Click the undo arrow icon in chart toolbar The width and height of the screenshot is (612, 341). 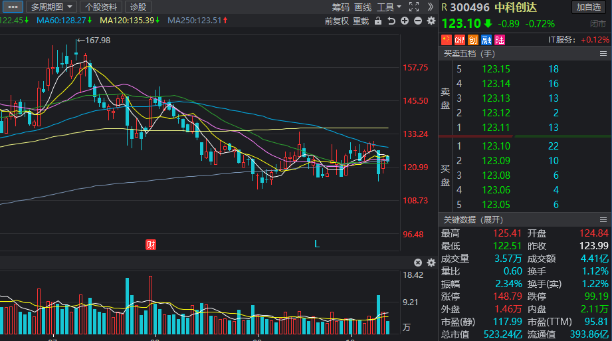coord(391,21)
